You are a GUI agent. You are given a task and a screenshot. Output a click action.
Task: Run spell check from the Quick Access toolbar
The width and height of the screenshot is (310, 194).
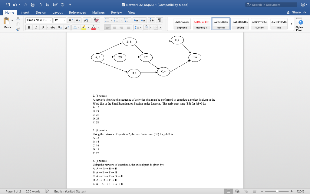(x=62, y=5)
